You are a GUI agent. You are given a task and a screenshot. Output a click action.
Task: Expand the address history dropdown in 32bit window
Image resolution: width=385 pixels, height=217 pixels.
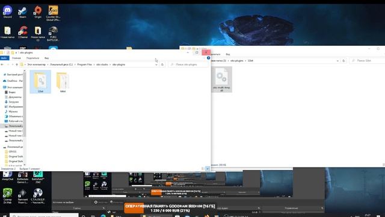pos(337,60)
